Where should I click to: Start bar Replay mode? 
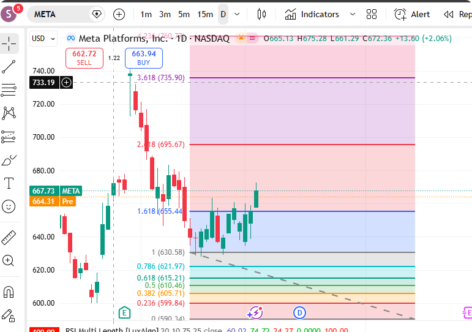[x=458, y=14]
